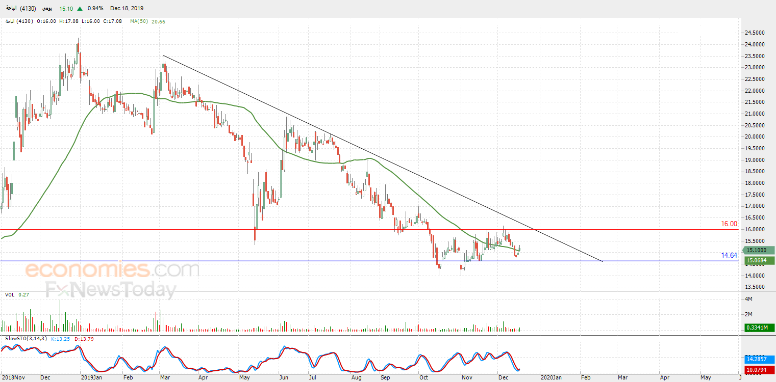This screenshot has width=776, height=382.
Task: Click the 14.2857 blue stochastic tag
Action: [758, 359]
